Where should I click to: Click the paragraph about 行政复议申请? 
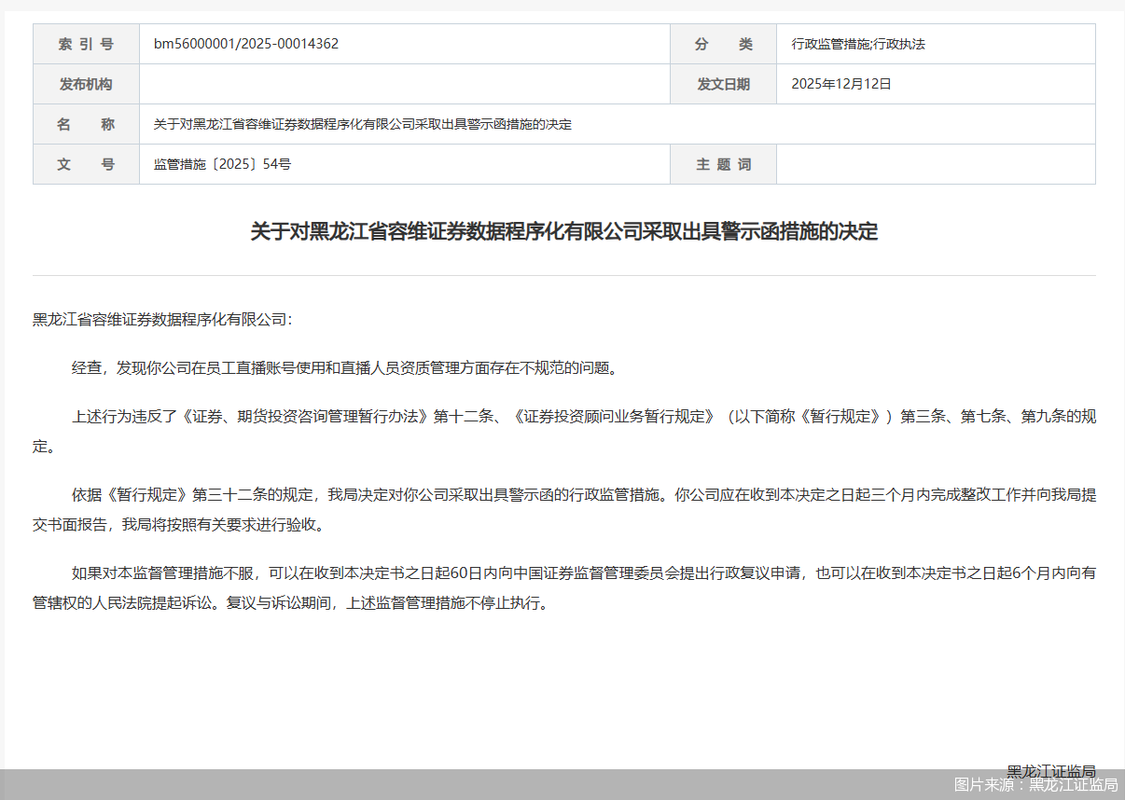[x=560, y=587]
